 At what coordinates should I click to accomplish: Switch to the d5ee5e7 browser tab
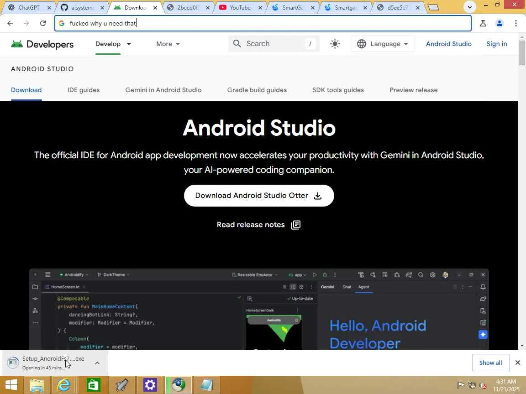[398, 7]
